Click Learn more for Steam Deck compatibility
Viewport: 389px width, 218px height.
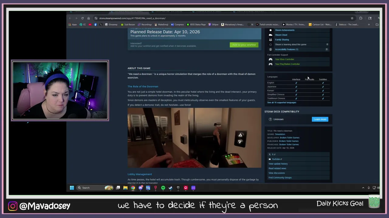tap(320, 119)
